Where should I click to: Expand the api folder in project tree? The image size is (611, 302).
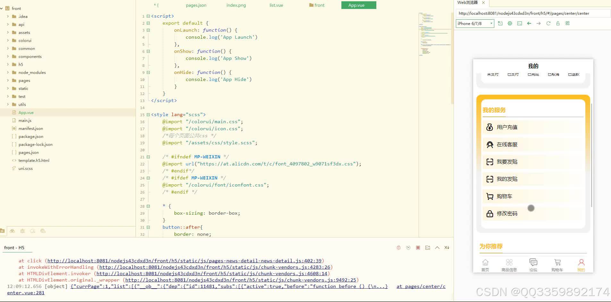tap(8, 24)
